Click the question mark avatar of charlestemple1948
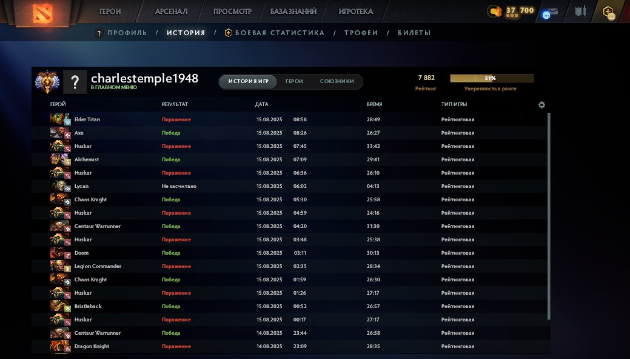The width and height of the screenshot is (630, 359). (75, 82)
